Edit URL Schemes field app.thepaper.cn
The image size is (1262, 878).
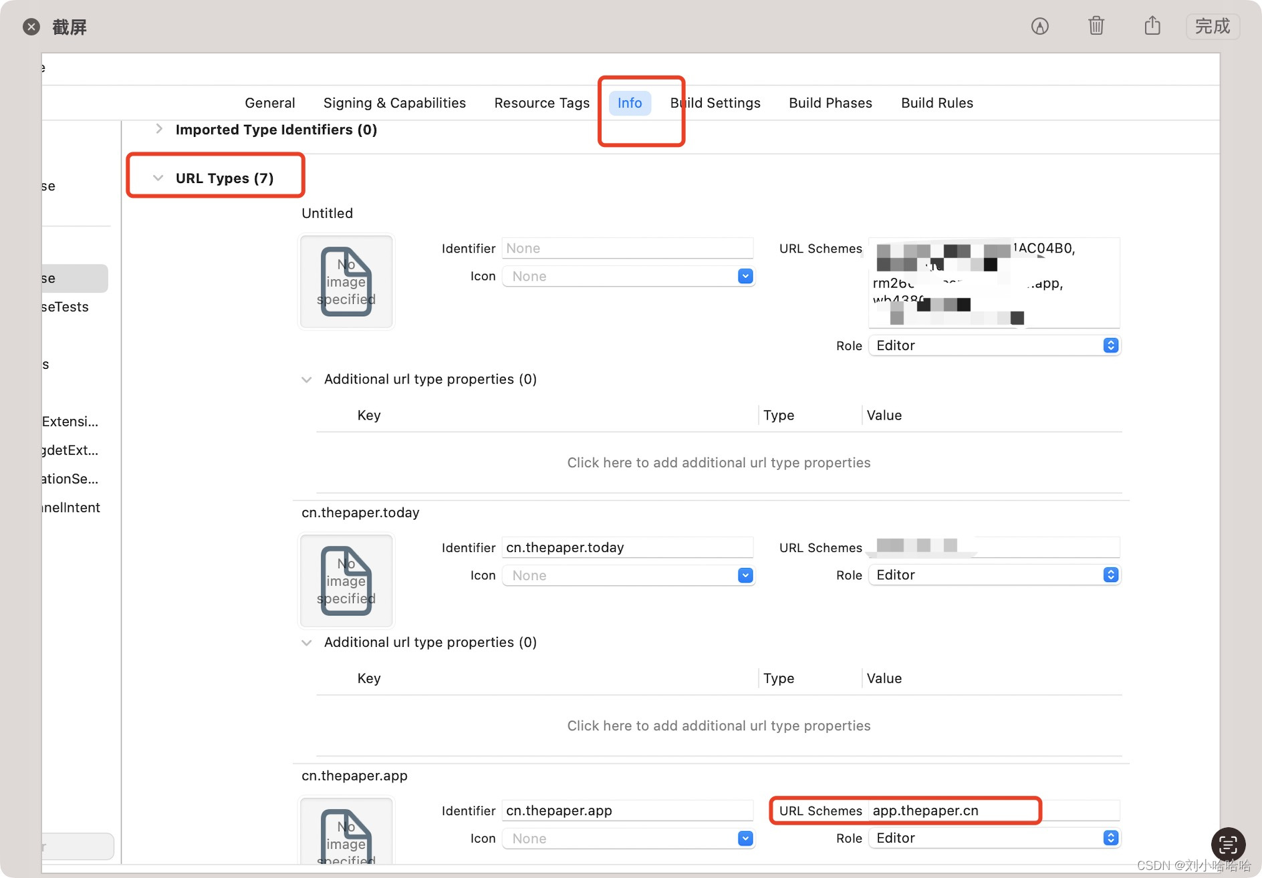coord(994,811)
